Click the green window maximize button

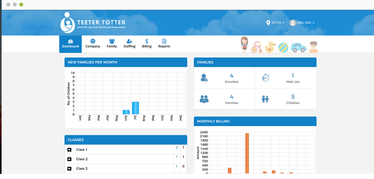[x=21, y=4]
